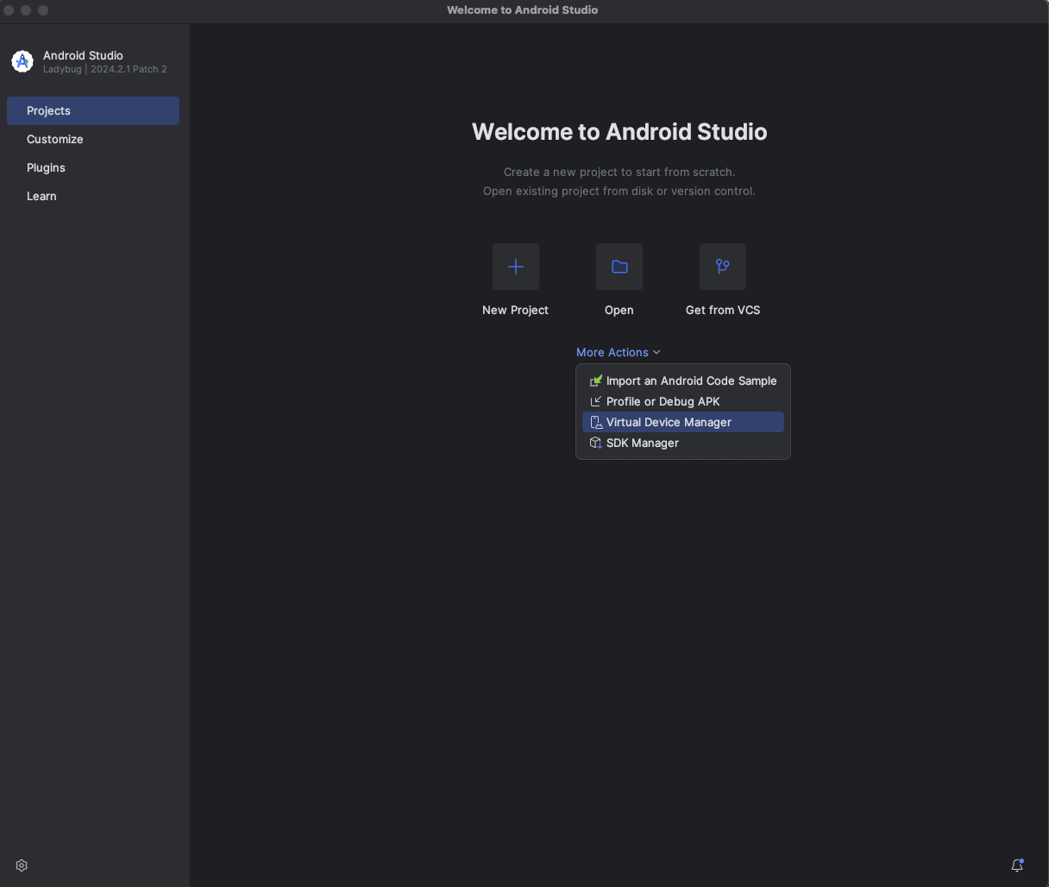Select Virtual Device Manager menu entry
Image resolution: width=1049 pixels, height=887 pixels.
click(x=669, y=423)
